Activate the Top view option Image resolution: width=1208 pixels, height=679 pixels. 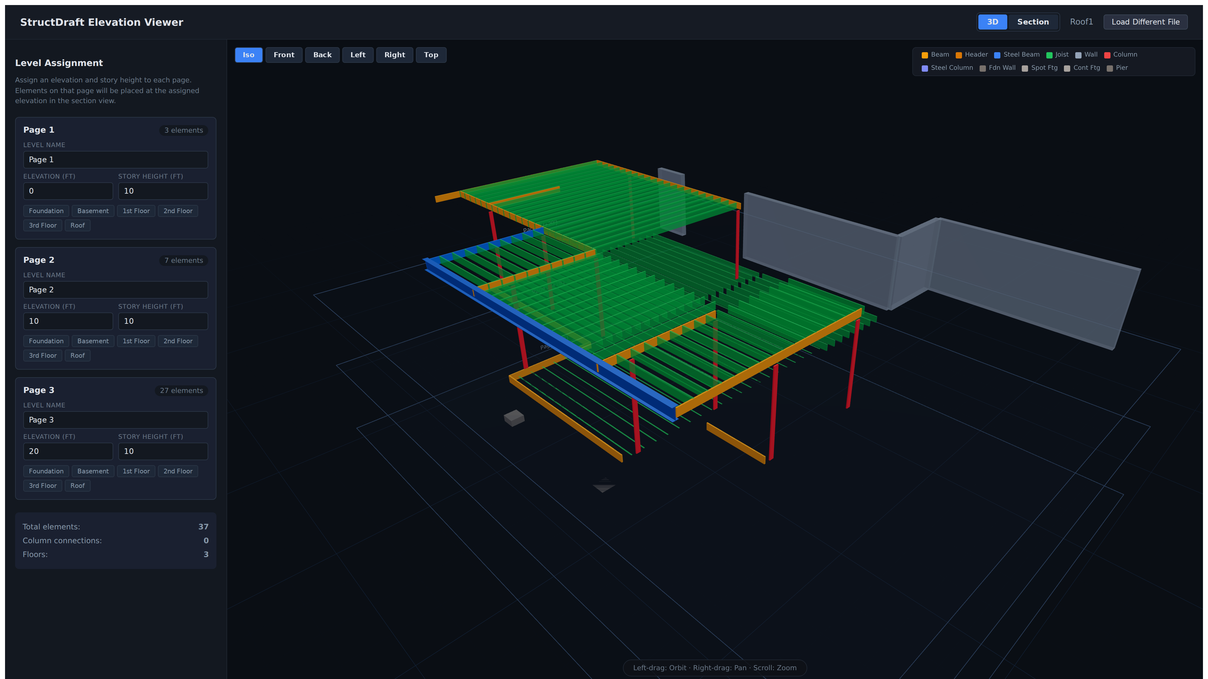[x=430, y=55]
